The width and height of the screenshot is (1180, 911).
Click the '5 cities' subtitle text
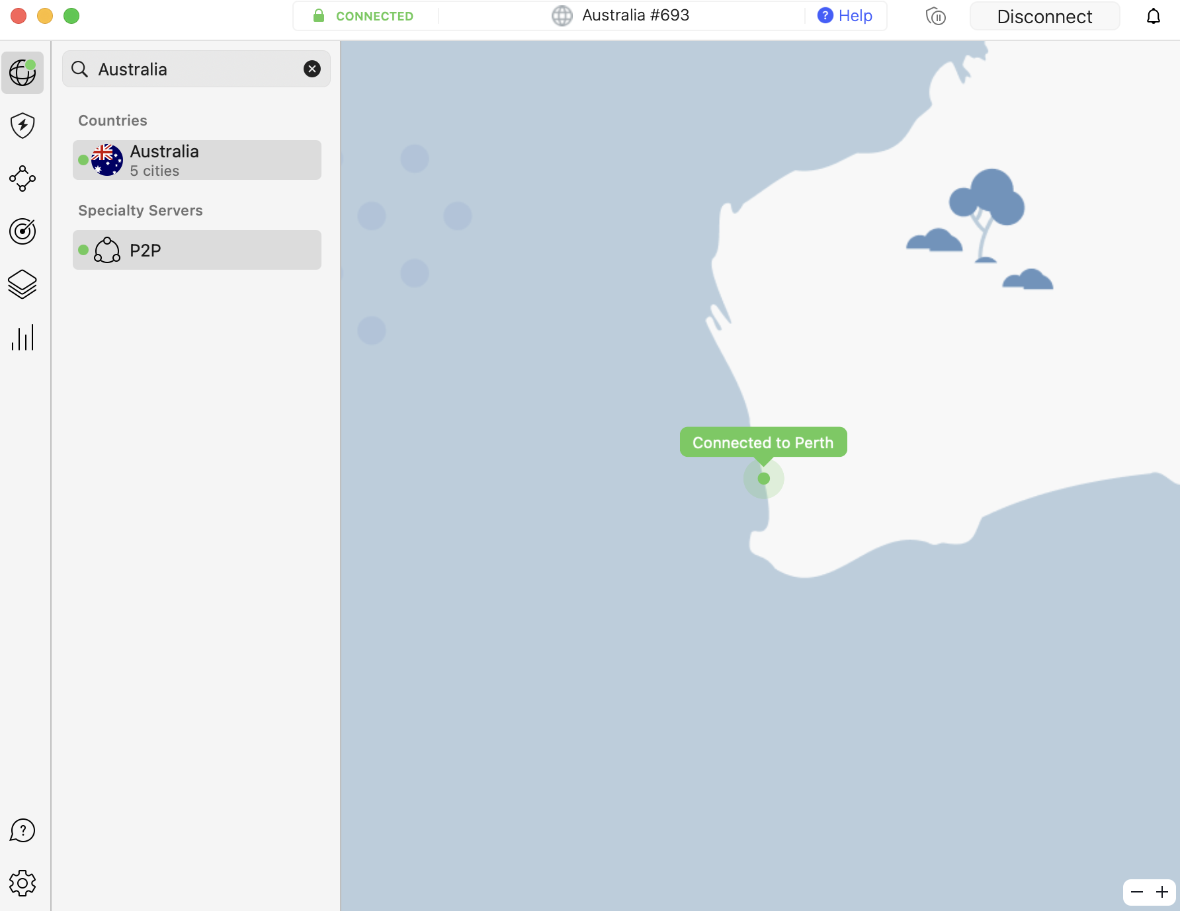click(155, 171)
